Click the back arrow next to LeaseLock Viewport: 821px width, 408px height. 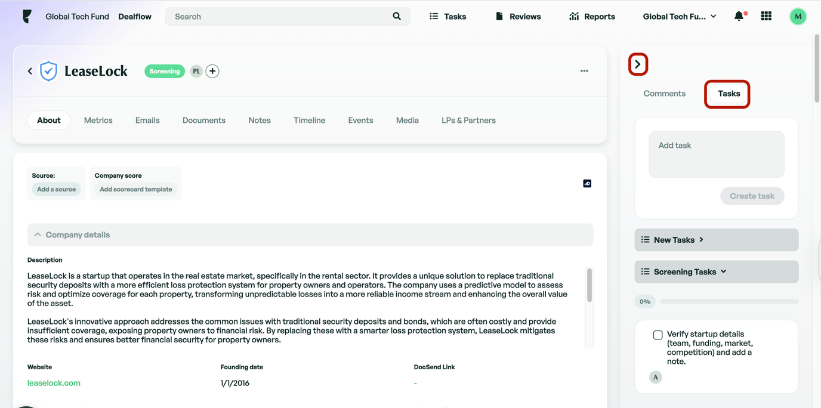coord(29,70)
